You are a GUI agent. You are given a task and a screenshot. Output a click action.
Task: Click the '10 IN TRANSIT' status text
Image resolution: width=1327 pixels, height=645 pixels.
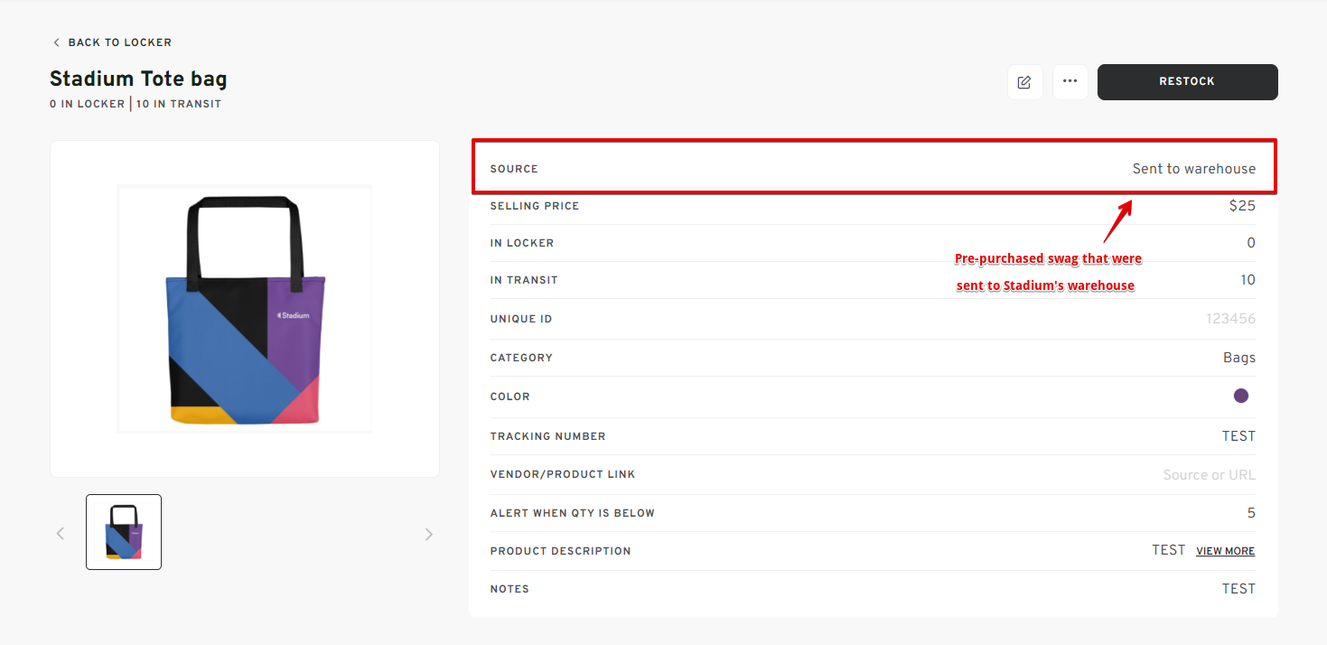pos(179,104)
